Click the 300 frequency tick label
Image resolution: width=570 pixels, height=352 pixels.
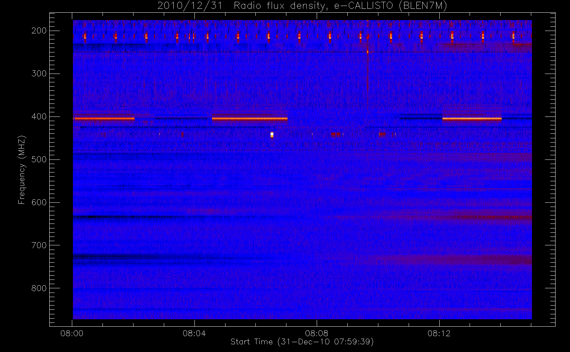[39, 74]
